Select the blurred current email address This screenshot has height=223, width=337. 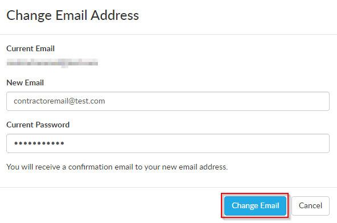[52, 63]
